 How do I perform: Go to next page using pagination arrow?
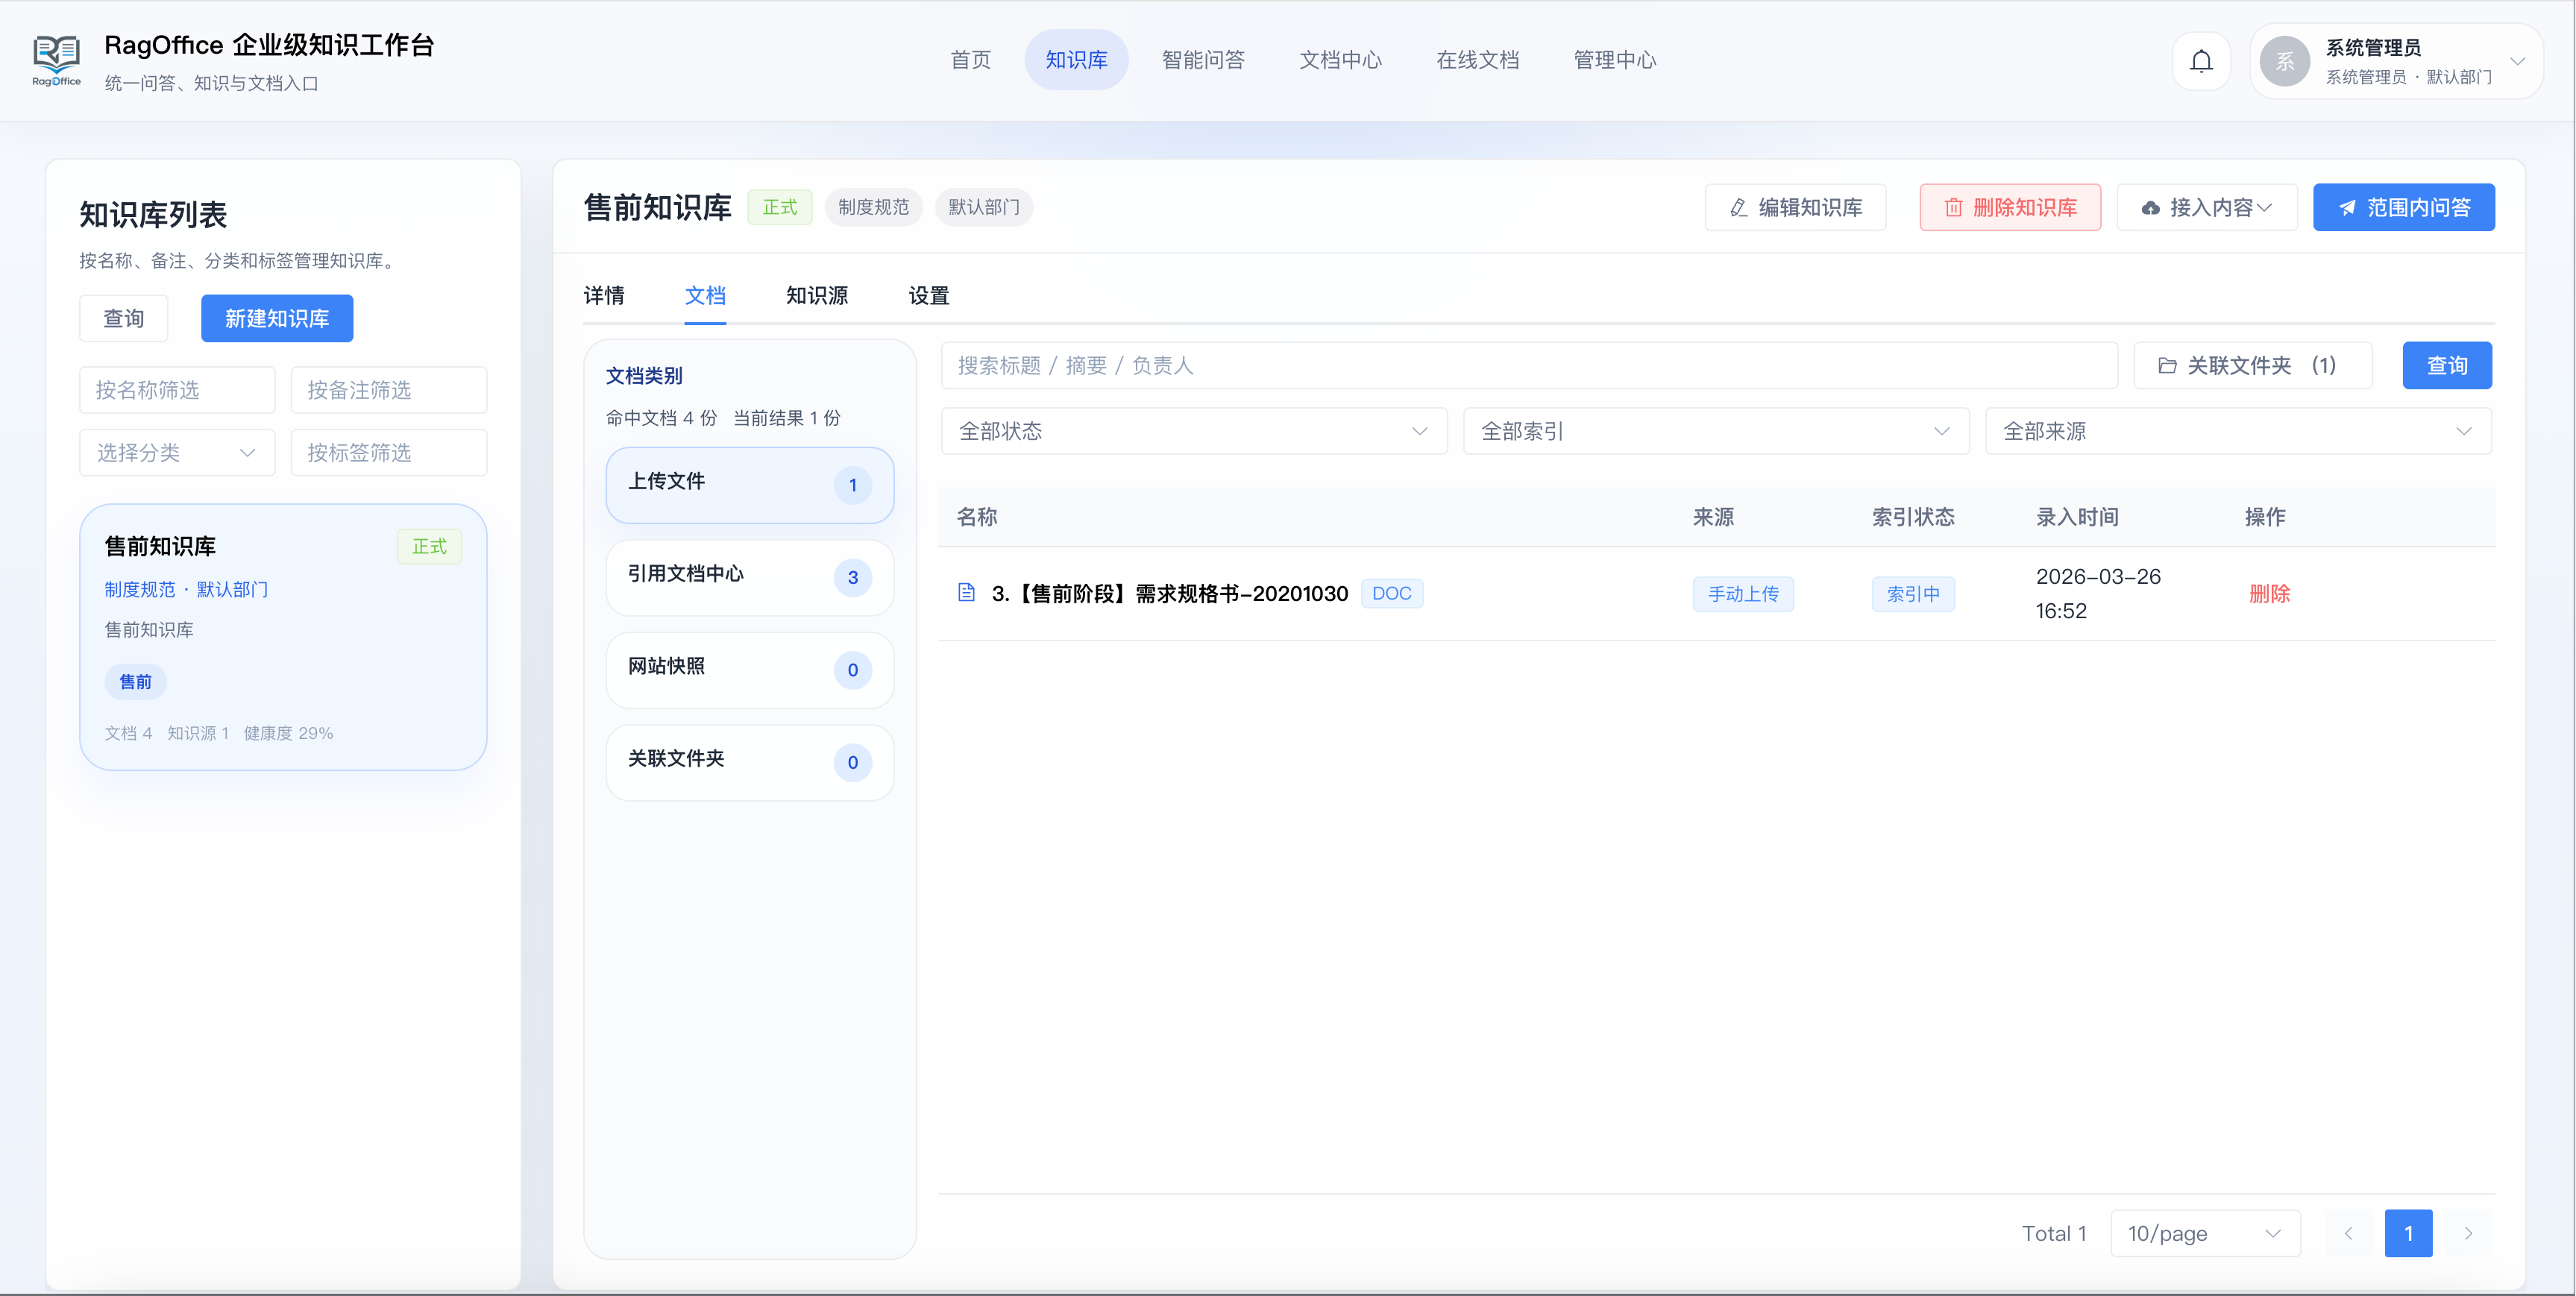2468,1233
